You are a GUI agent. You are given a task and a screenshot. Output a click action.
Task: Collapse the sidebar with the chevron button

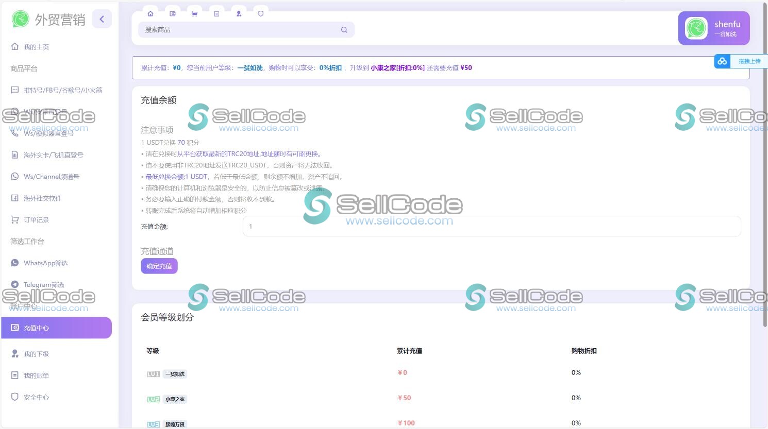click(x=102, y=20)
